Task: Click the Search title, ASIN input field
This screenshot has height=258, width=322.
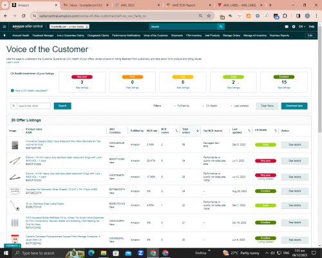Action: (33, 106)
